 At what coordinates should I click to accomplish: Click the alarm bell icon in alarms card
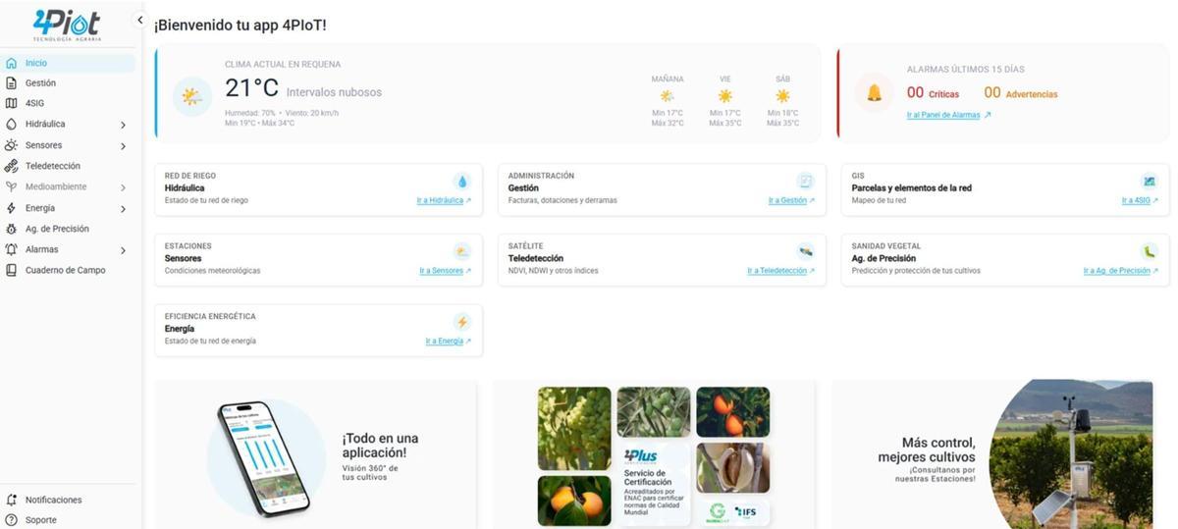pos(874,93)
